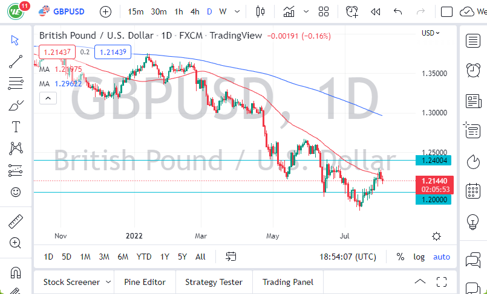The height and width of the screenshot is (294, 487).
Task: Click the bar replay rewind icon
Action: 376,11
